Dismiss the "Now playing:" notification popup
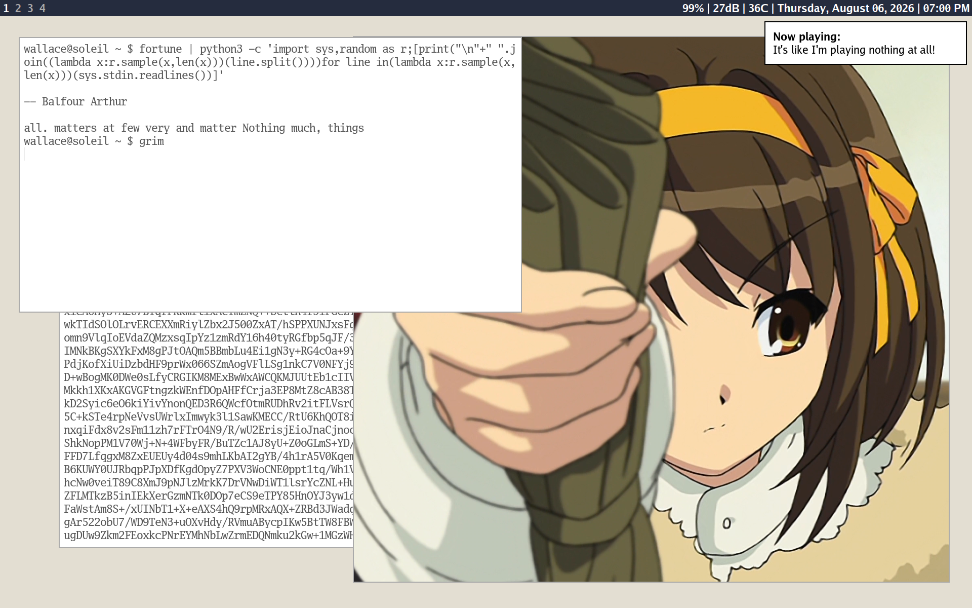This screenshot has height=608, width=972. coord(865,43)
